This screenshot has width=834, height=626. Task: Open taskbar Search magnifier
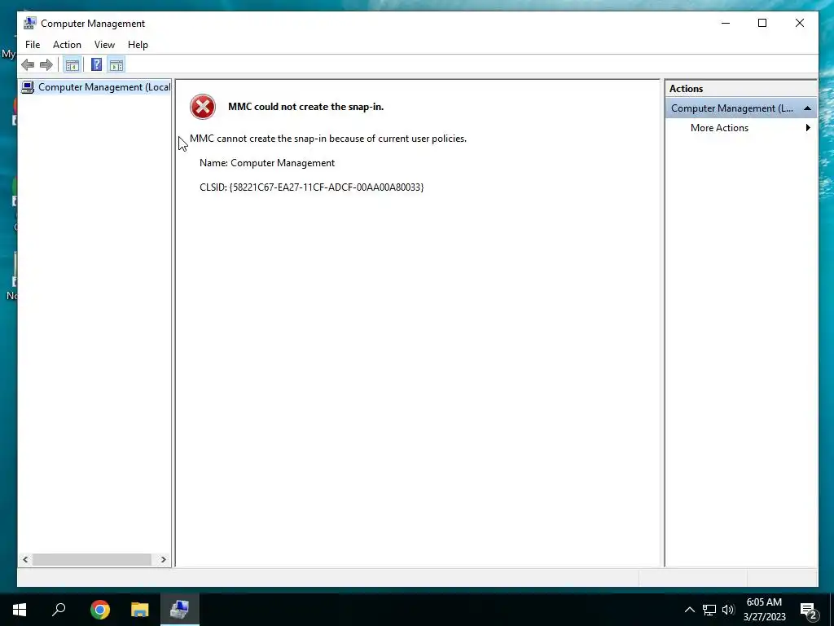click(x=59, y=610)
